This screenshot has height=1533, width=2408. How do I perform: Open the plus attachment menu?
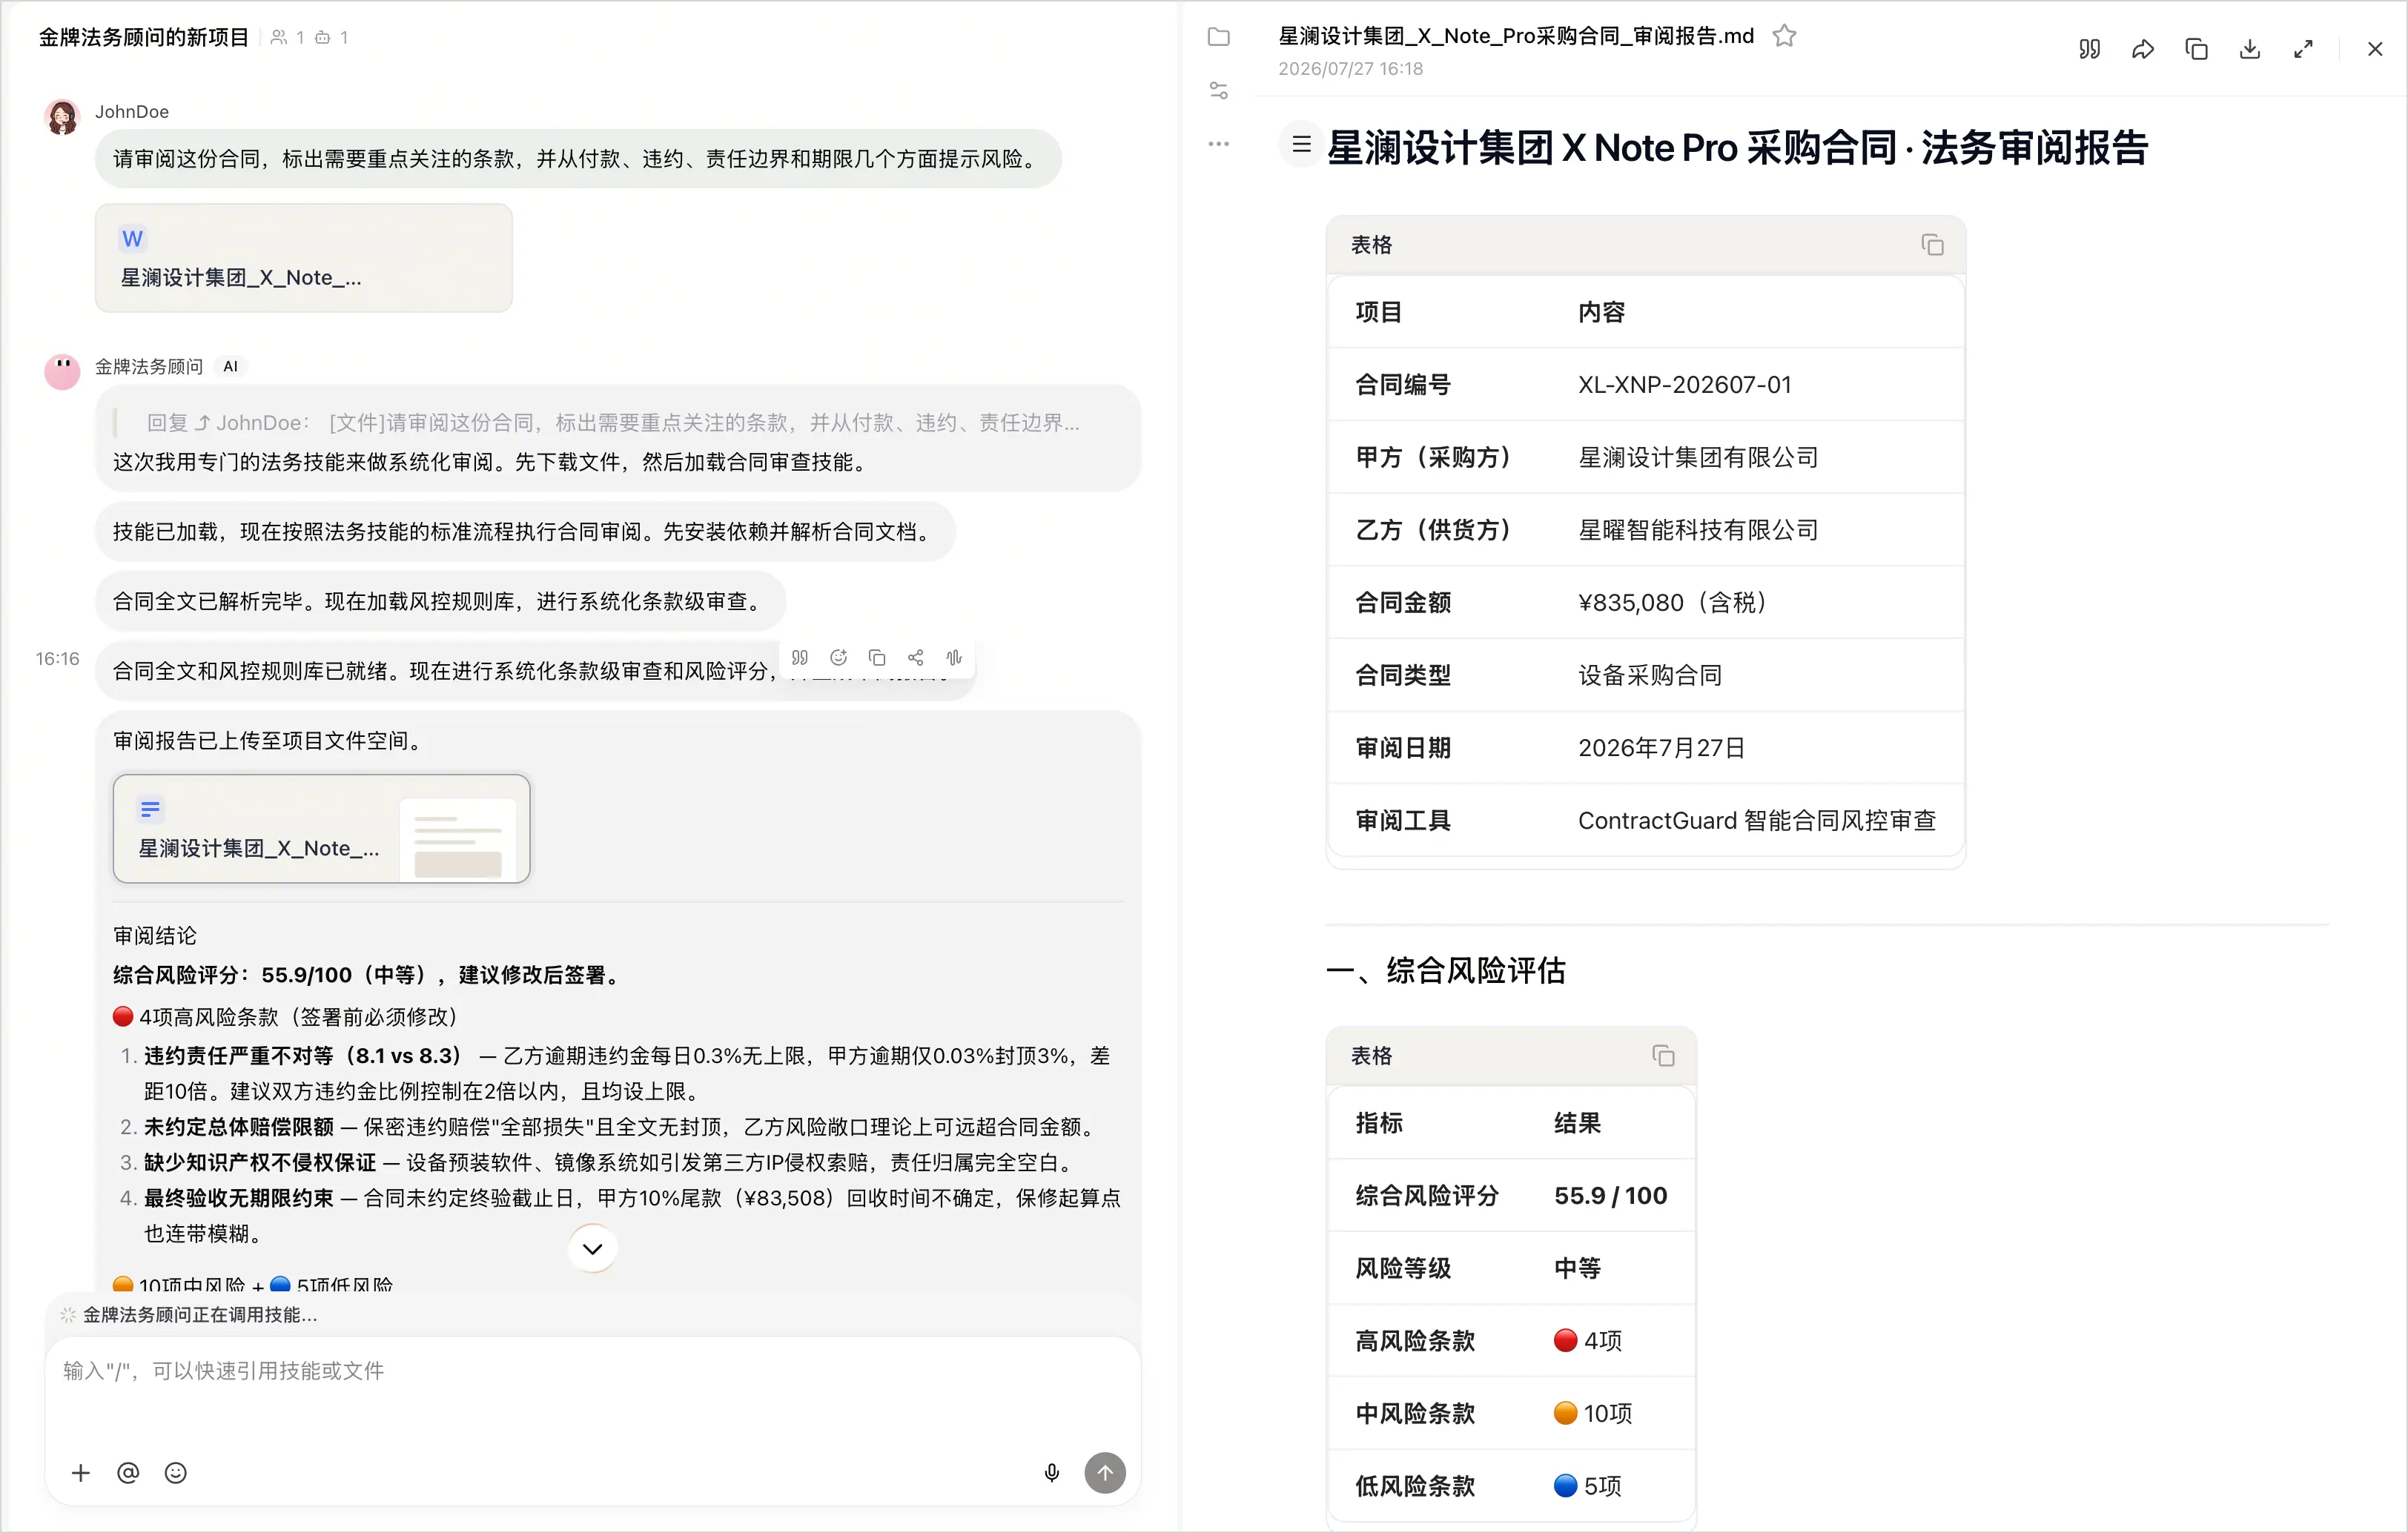(81, 1472)
